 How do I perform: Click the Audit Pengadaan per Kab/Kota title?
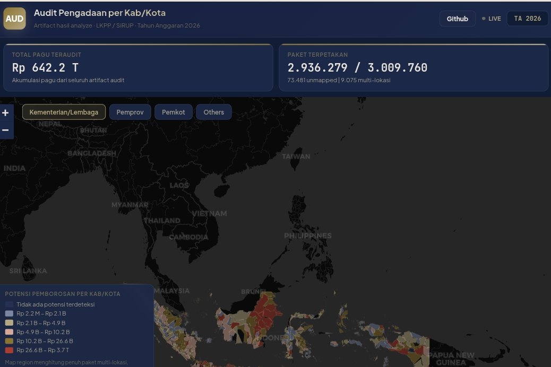(x=100, y=13)
